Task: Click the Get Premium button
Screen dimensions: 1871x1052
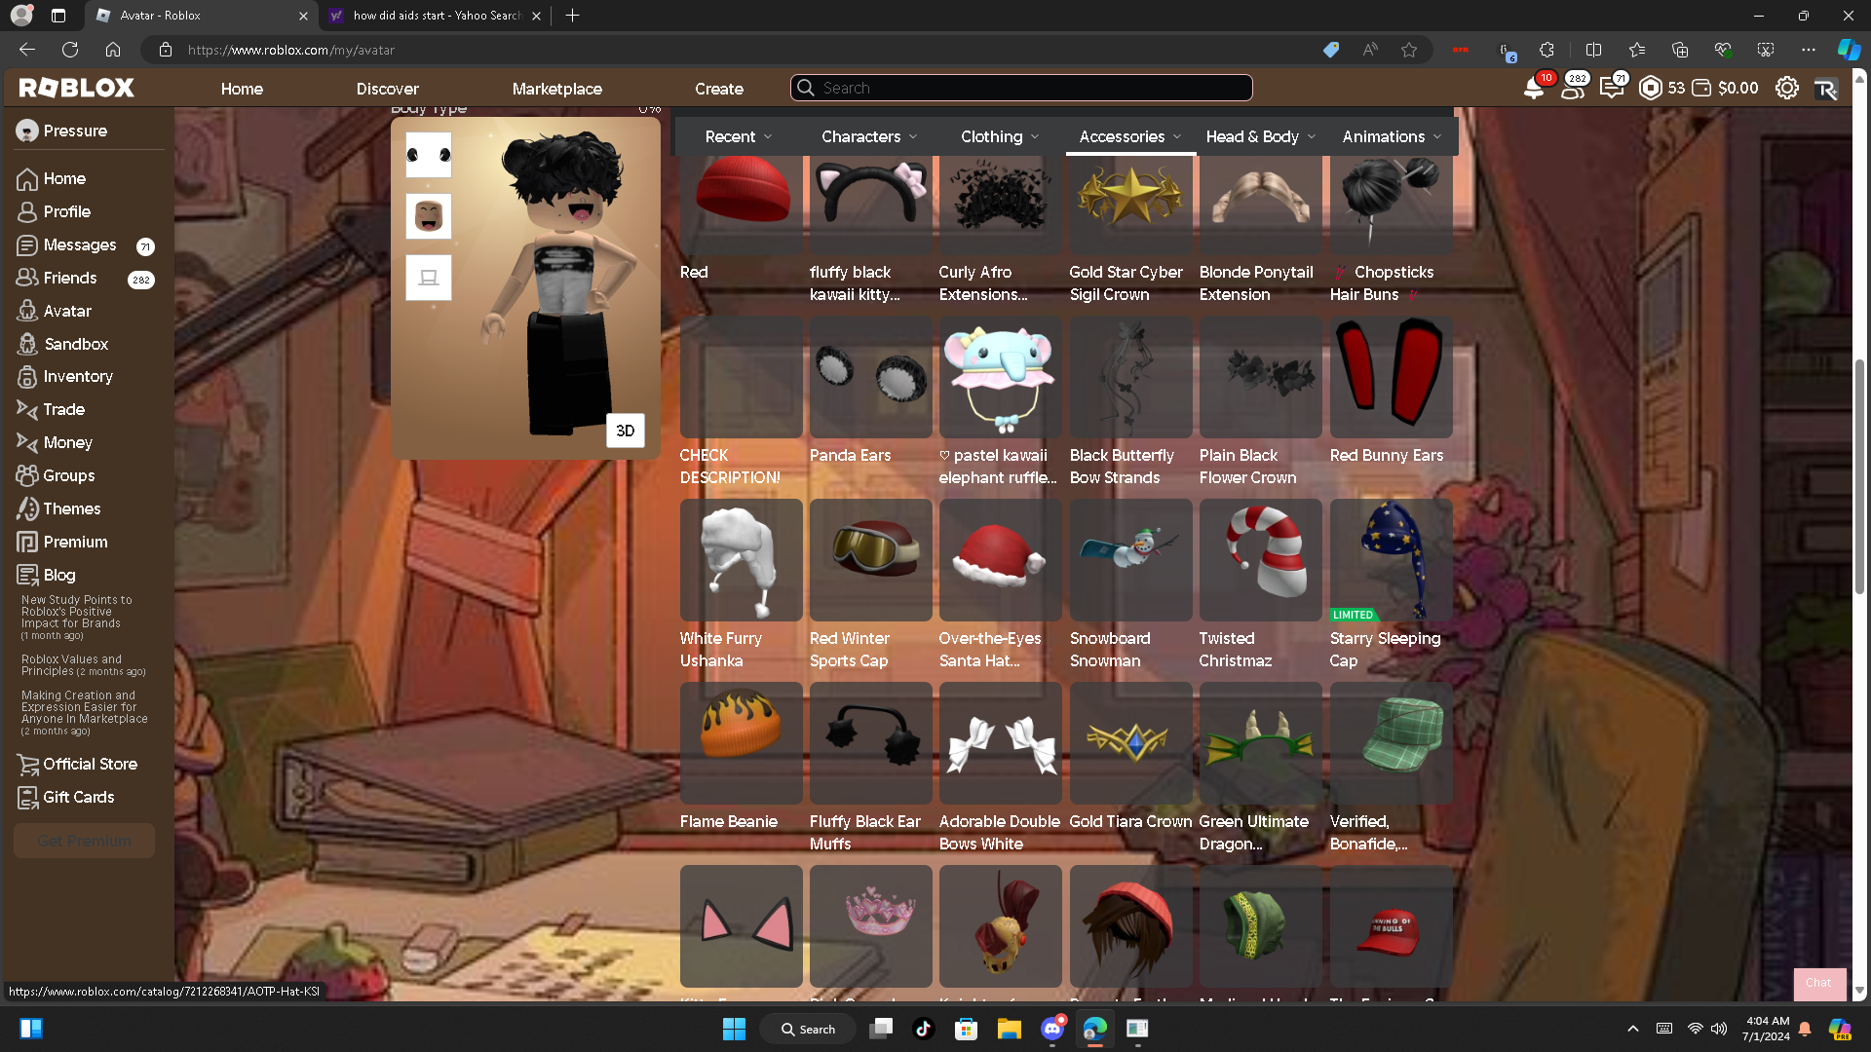Action: point(85,841)
